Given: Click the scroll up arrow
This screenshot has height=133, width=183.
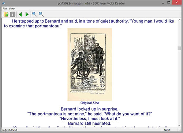Looking at the screenshot, I should 179,20.
